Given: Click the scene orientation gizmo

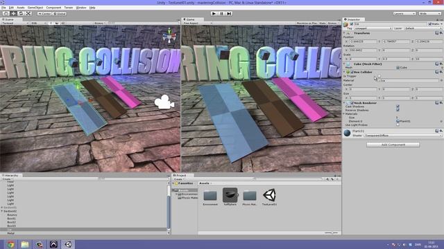Looking at the screenshot, I should [x=169, y=35].
